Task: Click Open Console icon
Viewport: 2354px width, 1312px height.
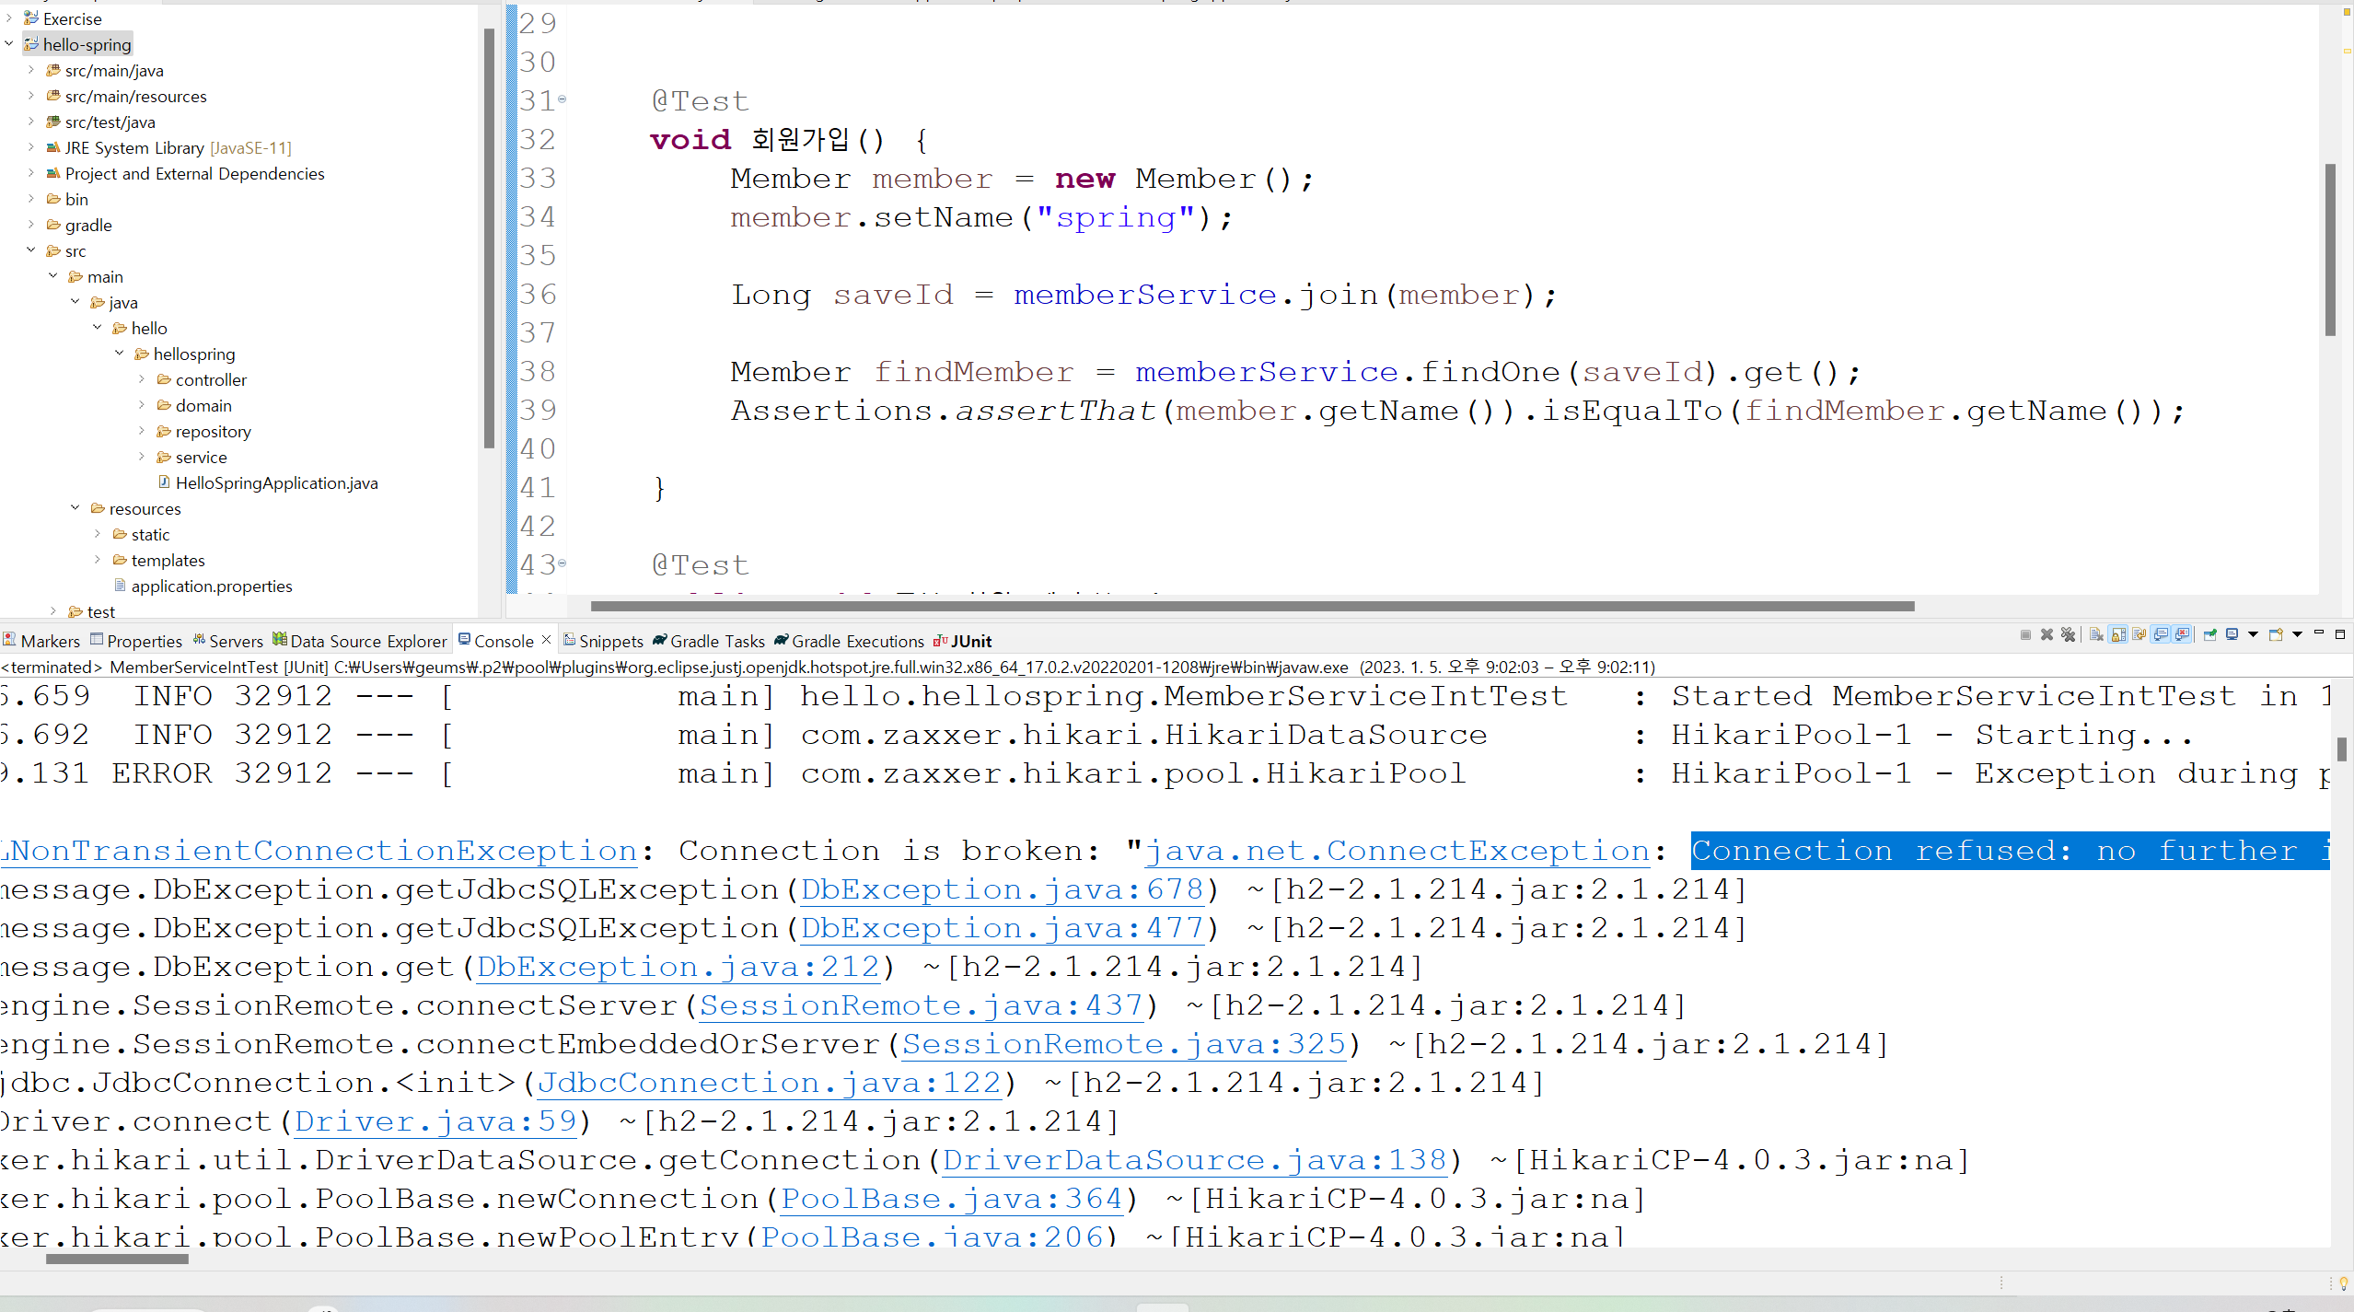Action: pyautogui.click(x=2276, y=634)
